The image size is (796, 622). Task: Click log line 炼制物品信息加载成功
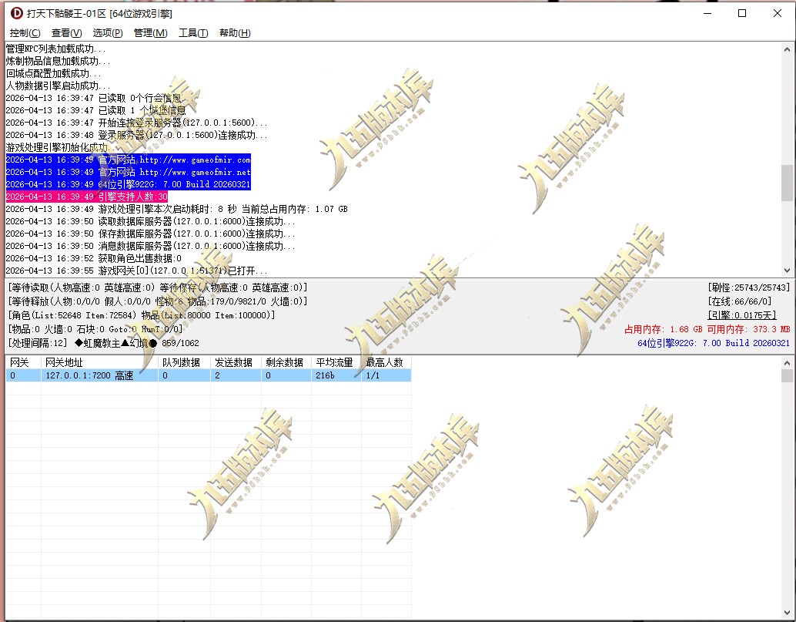coord(58,61)
